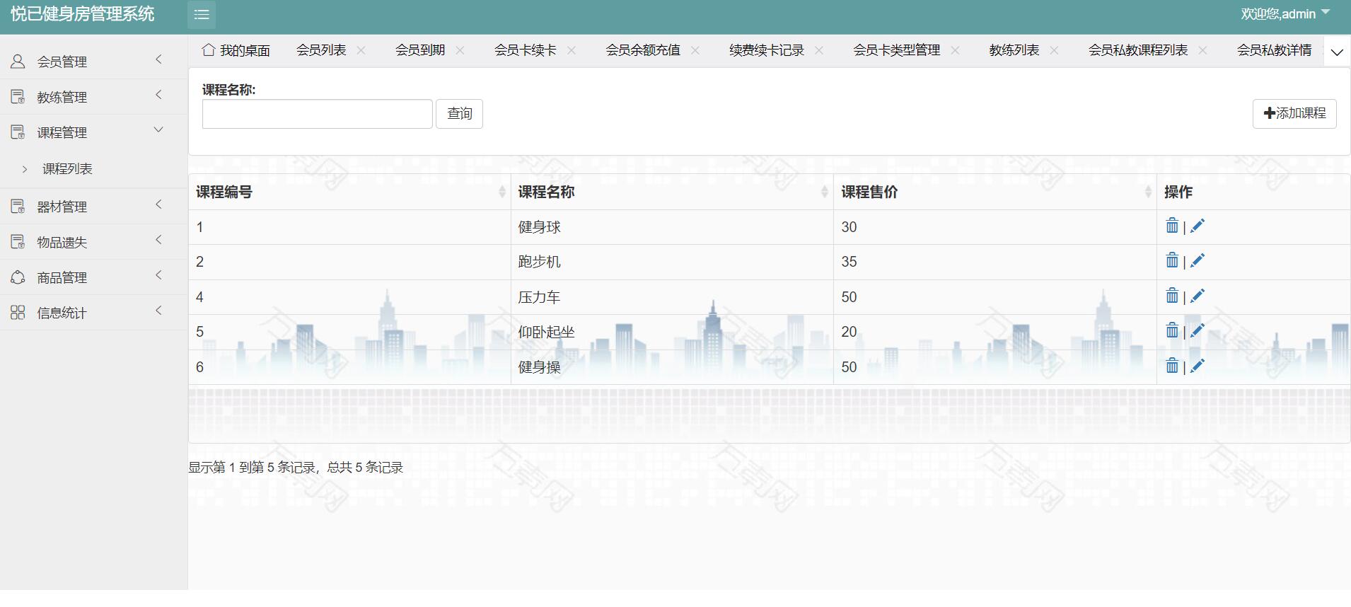This screenshot has width=1351, height=607.
Task: Close the 会员余额充值 tab
Action: [695, 50]
